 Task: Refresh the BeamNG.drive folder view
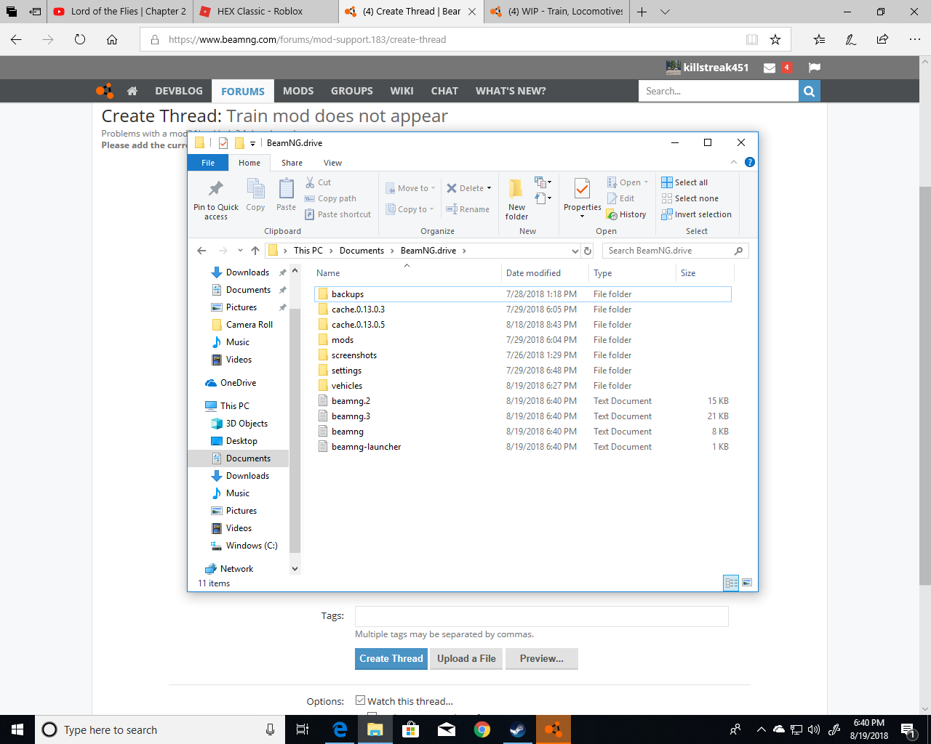tap(588, 251)
